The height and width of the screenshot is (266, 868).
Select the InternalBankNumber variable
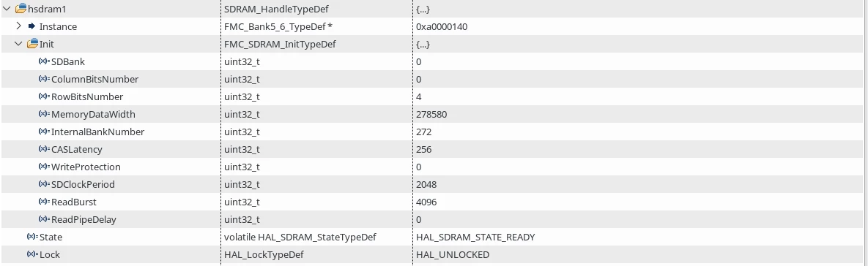(97, 132)
